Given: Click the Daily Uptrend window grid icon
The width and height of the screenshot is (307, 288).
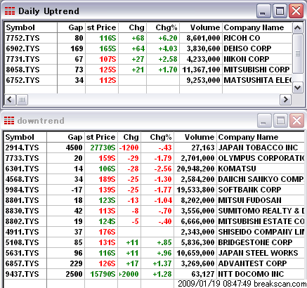Looking at the screenshot, I should pos(10,11).
